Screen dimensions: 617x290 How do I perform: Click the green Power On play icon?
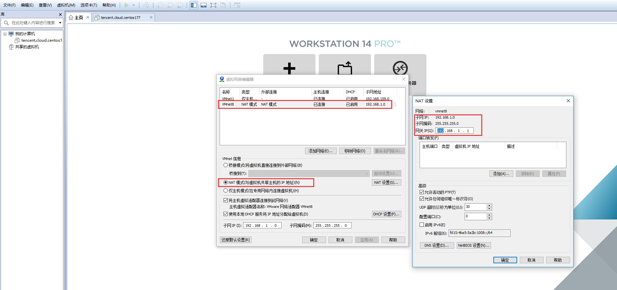click(127, 5)
